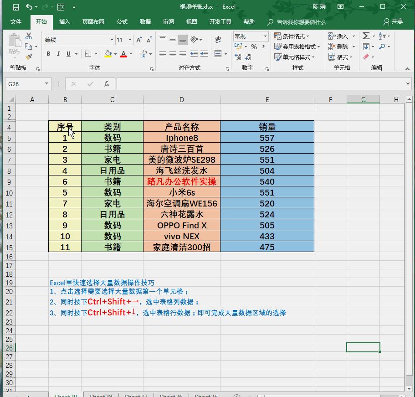This screenshot has height=397, width=415.
Task: Click the red underline on the font color icon
Action: 123,56
